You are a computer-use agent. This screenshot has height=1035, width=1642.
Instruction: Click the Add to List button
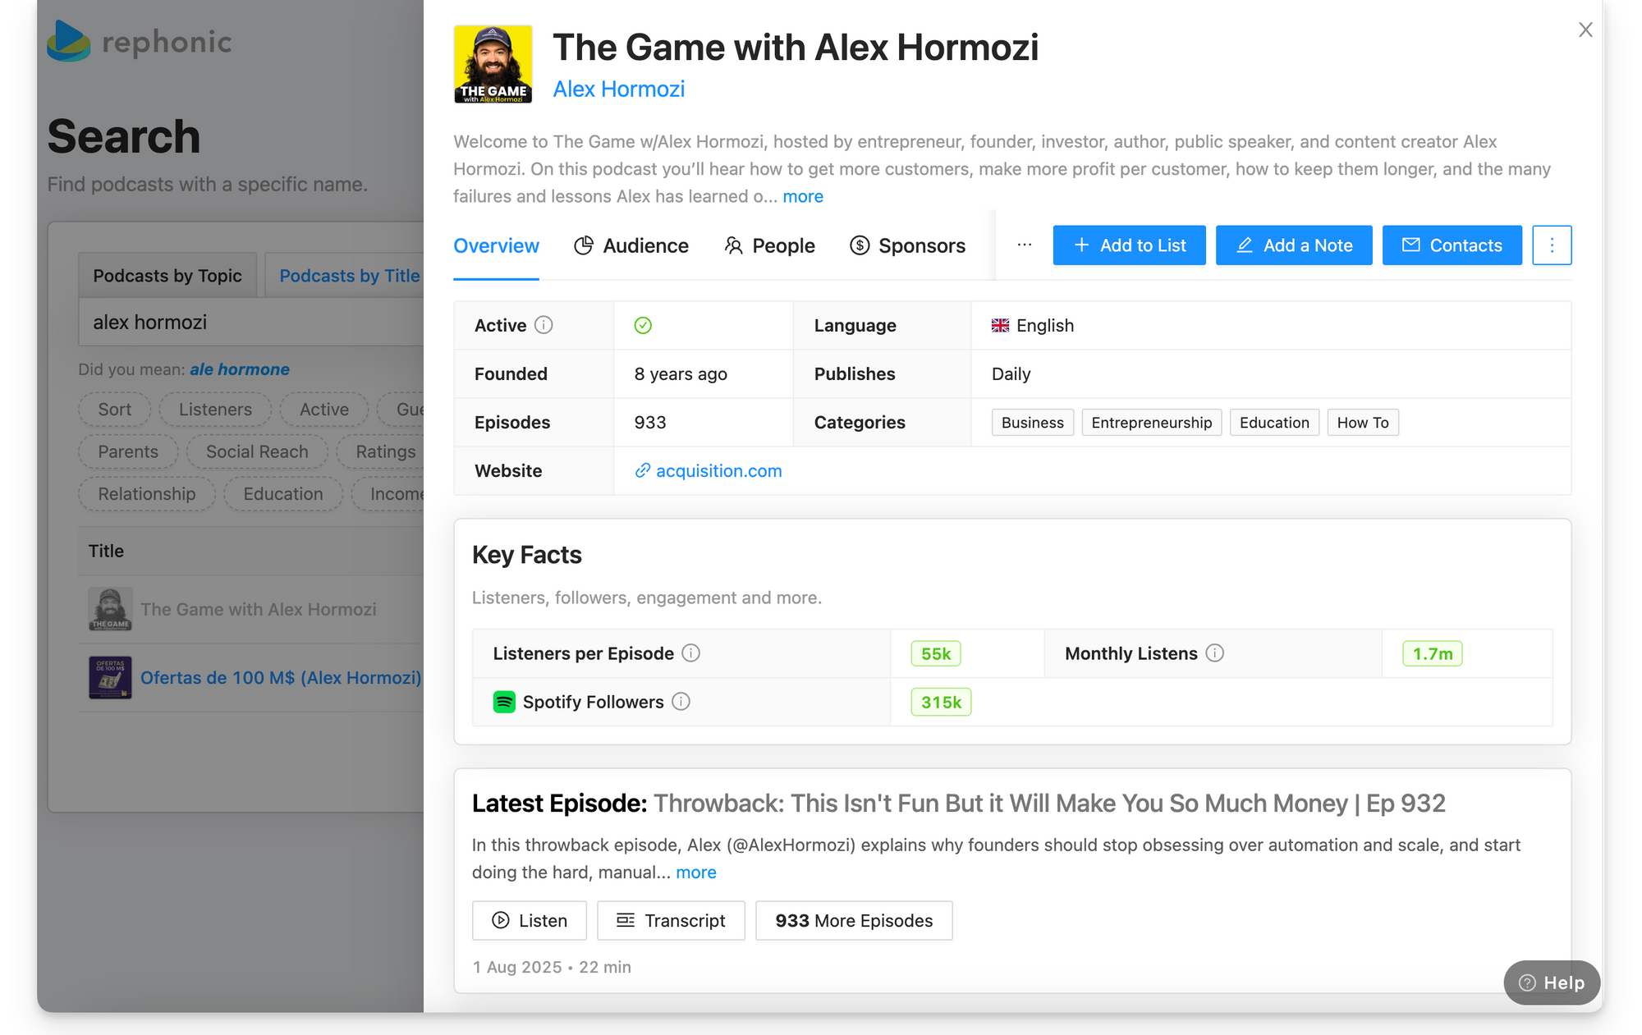[1129, 245]
